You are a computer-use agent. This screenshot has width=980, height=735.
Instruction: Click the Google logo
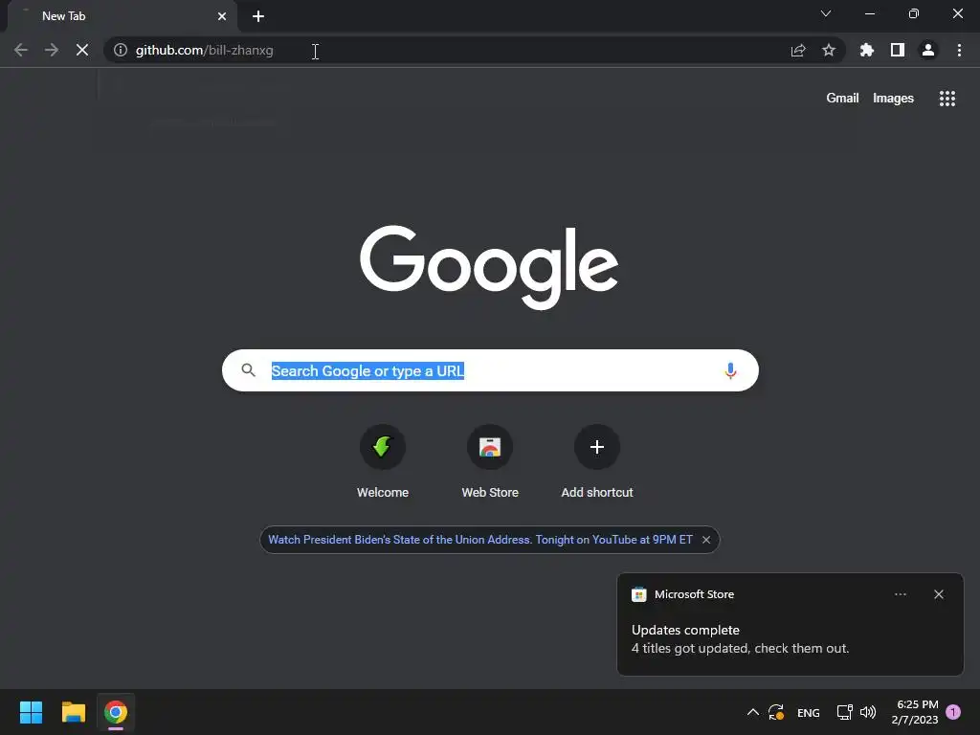click(x=489, y=267)
